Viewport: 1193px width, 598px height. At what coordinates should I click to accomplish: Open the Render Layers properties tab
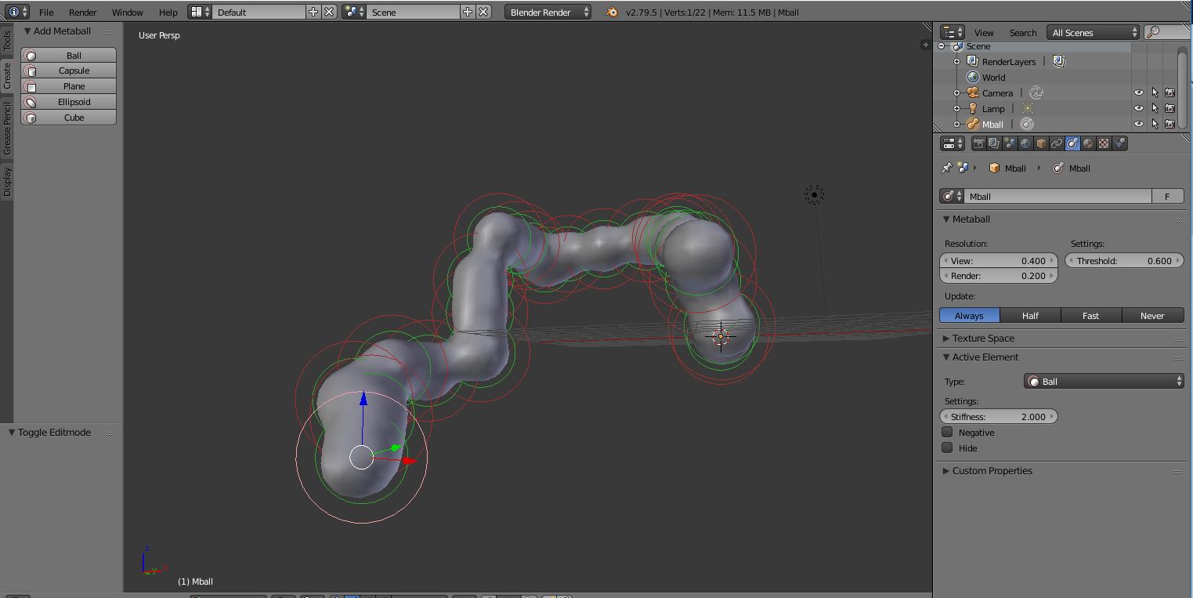click(994, 143)
